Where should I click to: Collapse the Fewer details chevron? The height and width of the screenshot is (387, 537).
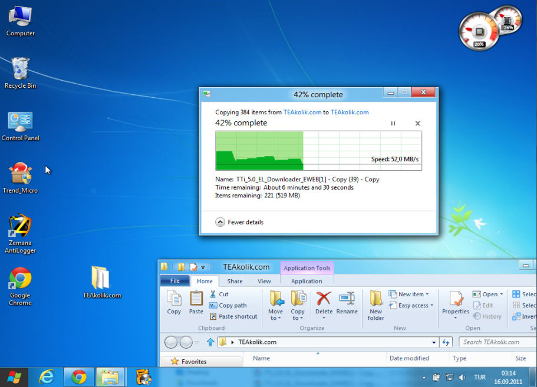click(220, 222)
